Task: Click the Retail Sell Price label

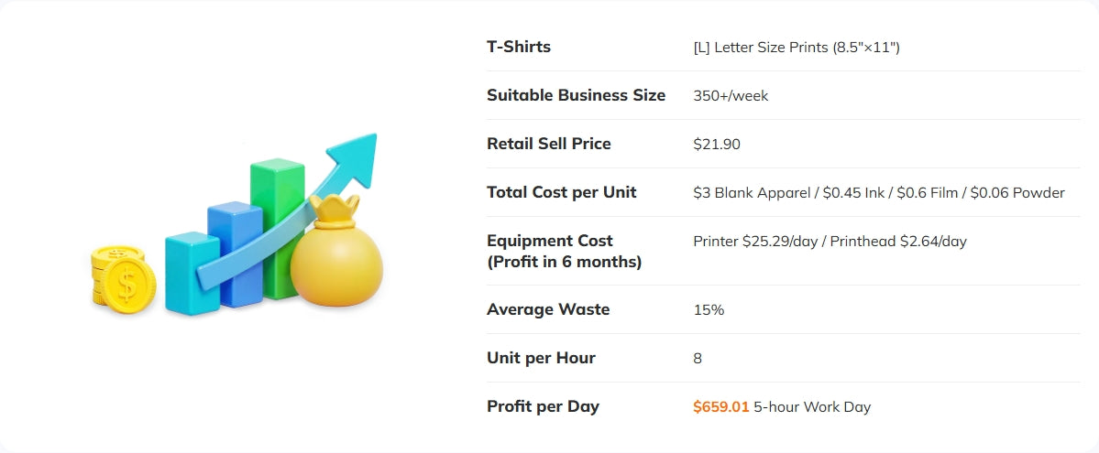Action: (x=548, y=144)
